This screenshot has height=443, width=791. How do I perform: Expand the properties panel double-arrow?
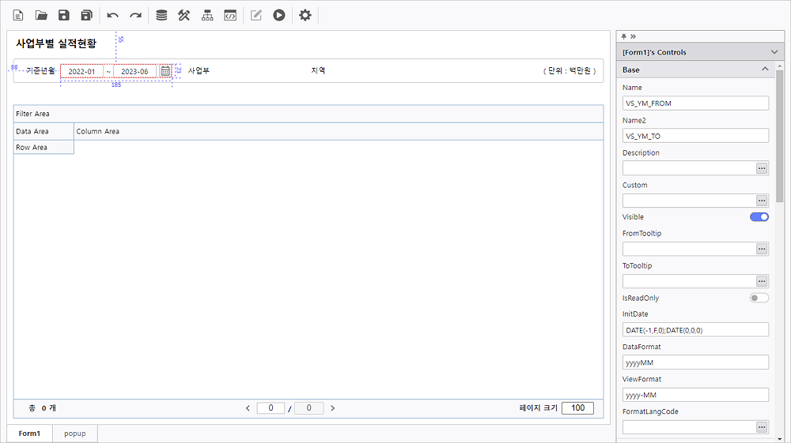click(633, 36)
